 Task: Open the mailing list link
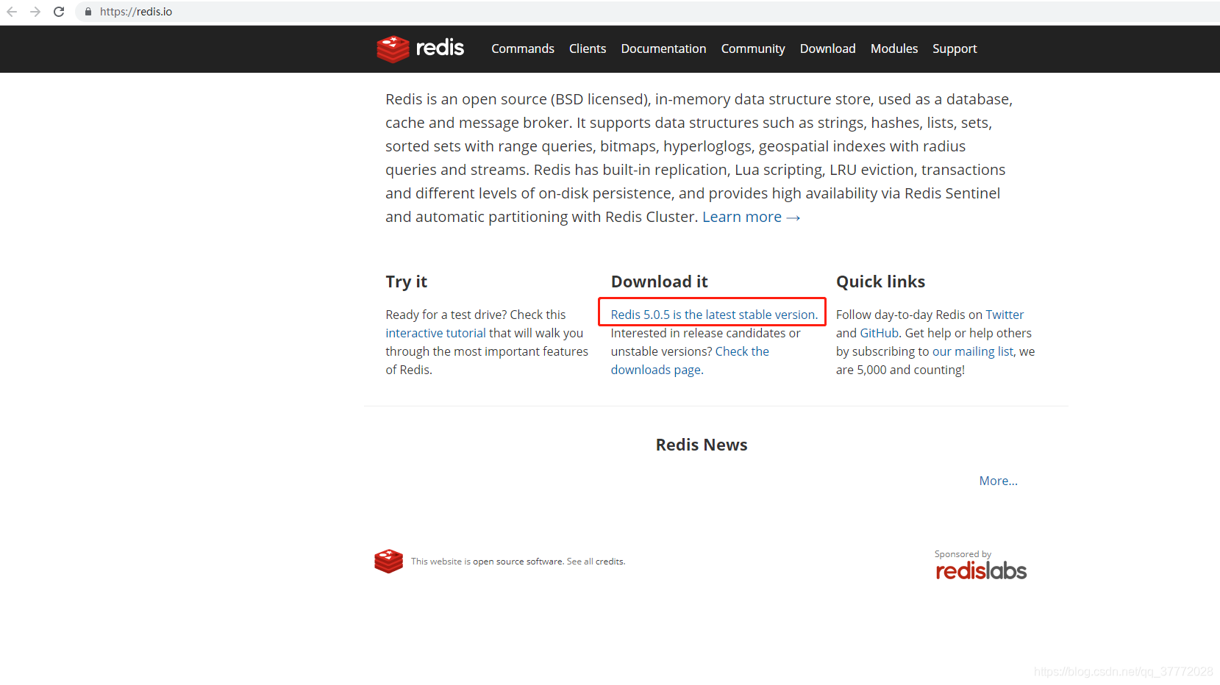tap(973, 351)
